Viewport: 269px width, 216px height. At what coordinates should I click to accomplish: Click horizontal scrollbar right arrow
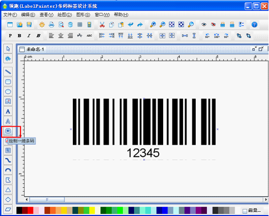(266, 199)
